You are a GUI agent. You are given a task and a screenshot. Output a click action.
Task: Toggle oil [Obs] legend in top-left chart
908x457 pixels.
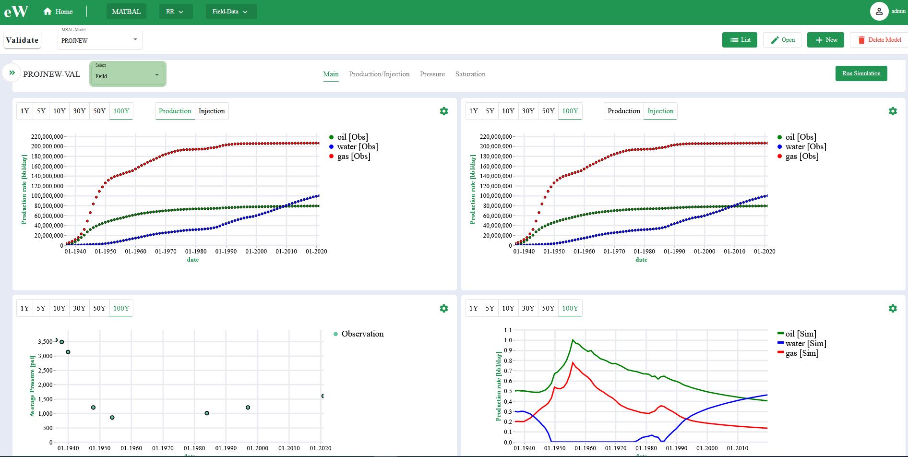pyautogui.click(x=348, y=137)
